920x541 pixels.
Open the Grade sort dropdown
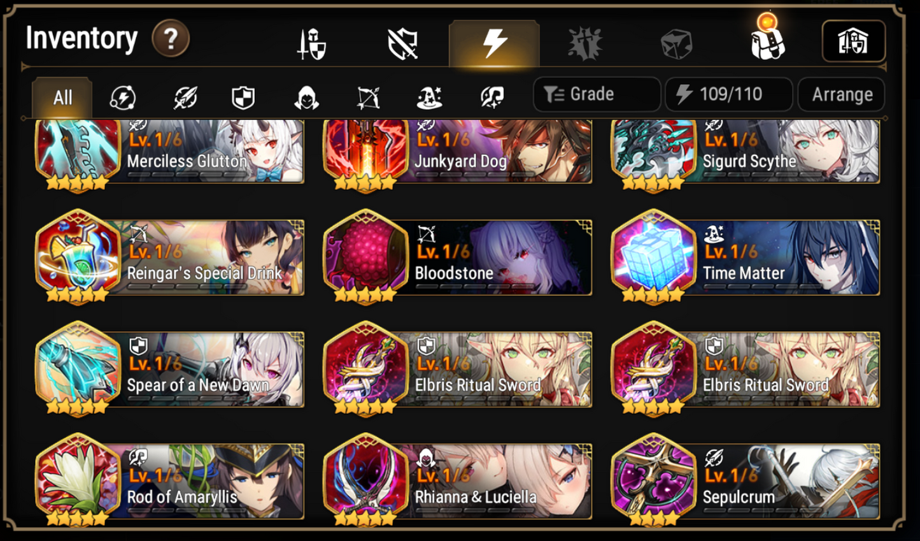(597, 94)
